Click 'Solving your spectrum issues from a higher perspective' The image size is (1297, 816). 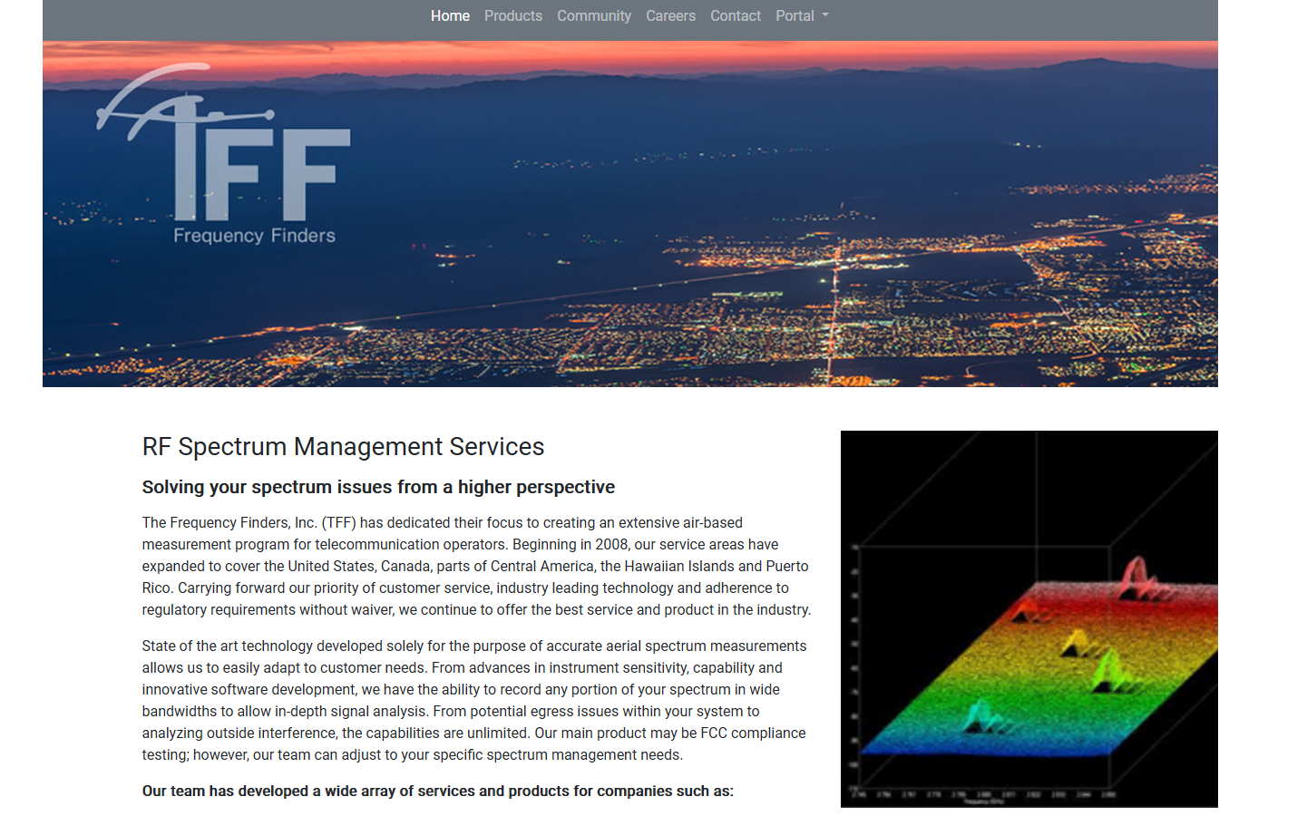click(x=378, y=487)
